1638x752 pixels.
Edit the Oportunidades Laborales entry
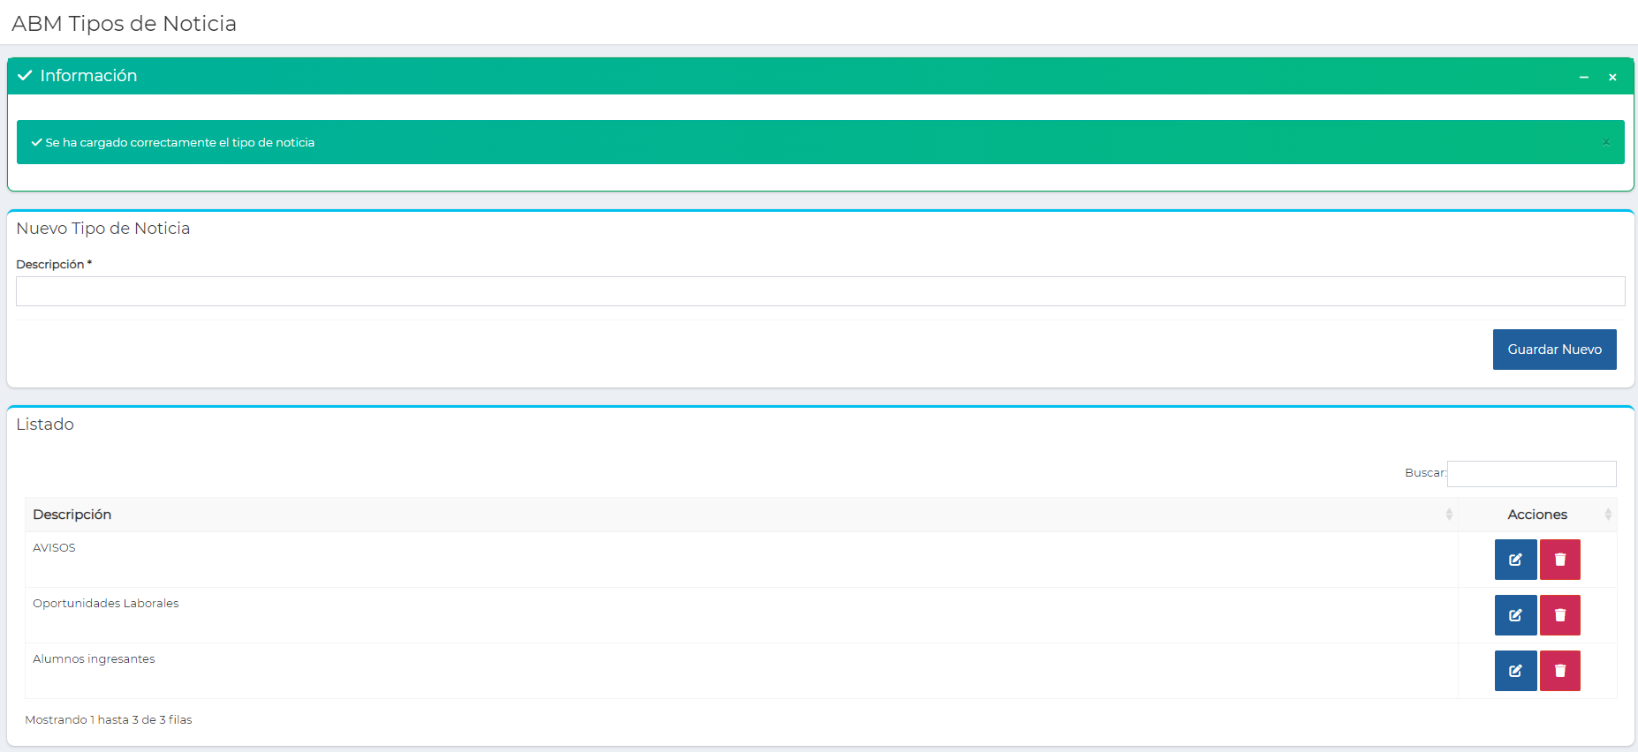coord(1515,615)
